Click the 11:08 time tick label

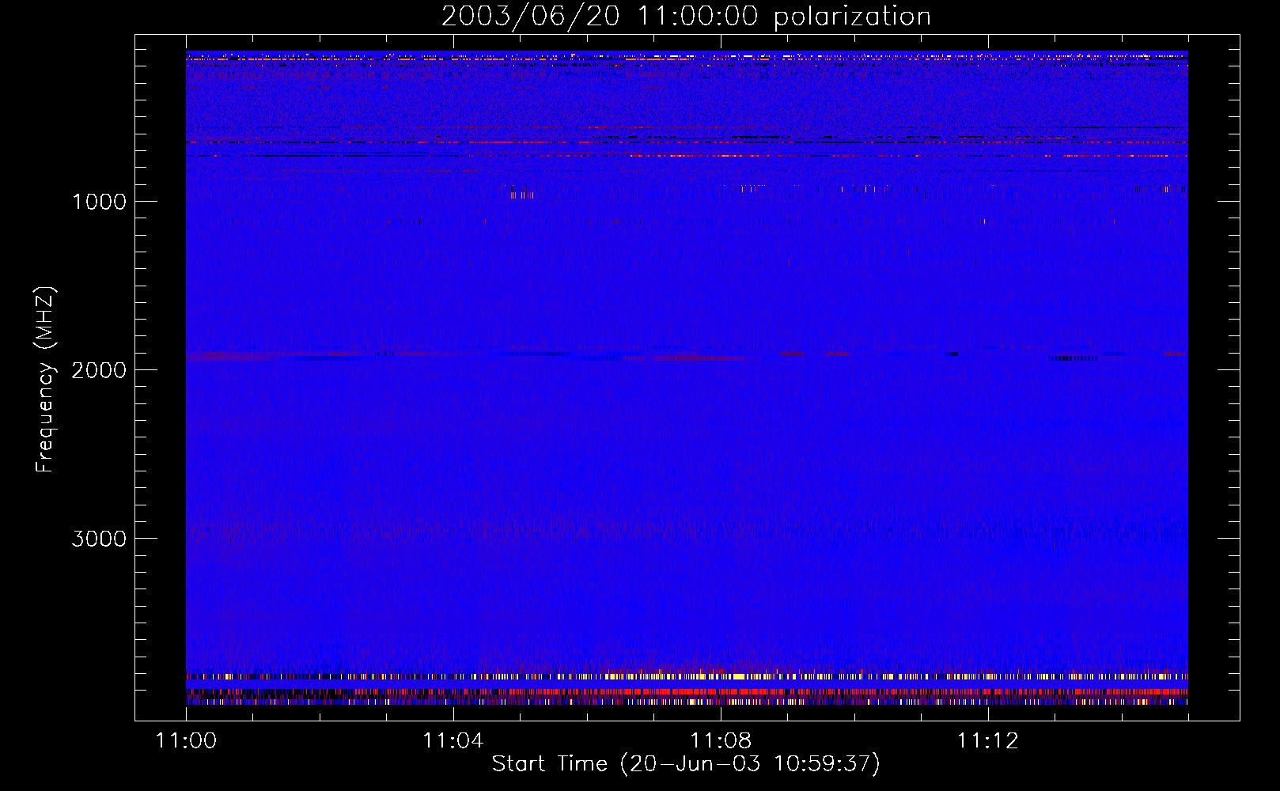(721, 741)
